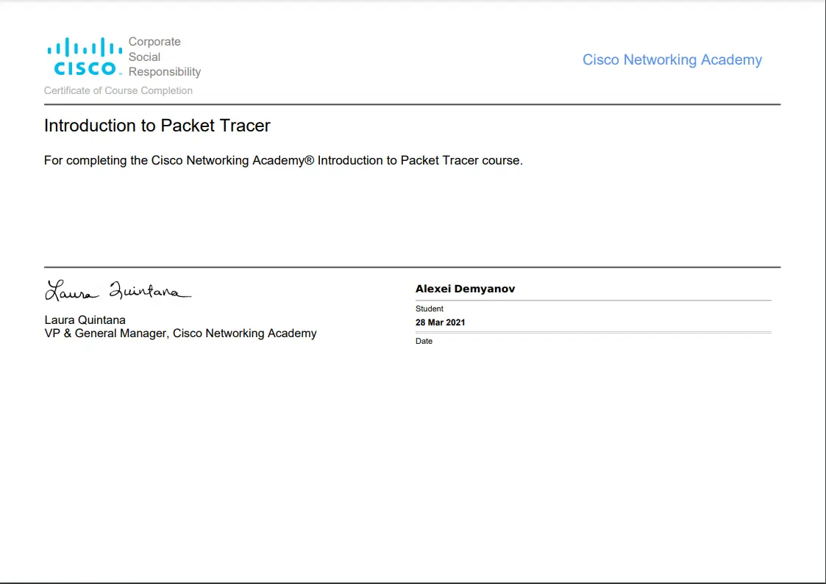This screenshot has height=584, width=826.
Task: Click the 'Introduction to Packet Tracer' title
Action: 157,125
